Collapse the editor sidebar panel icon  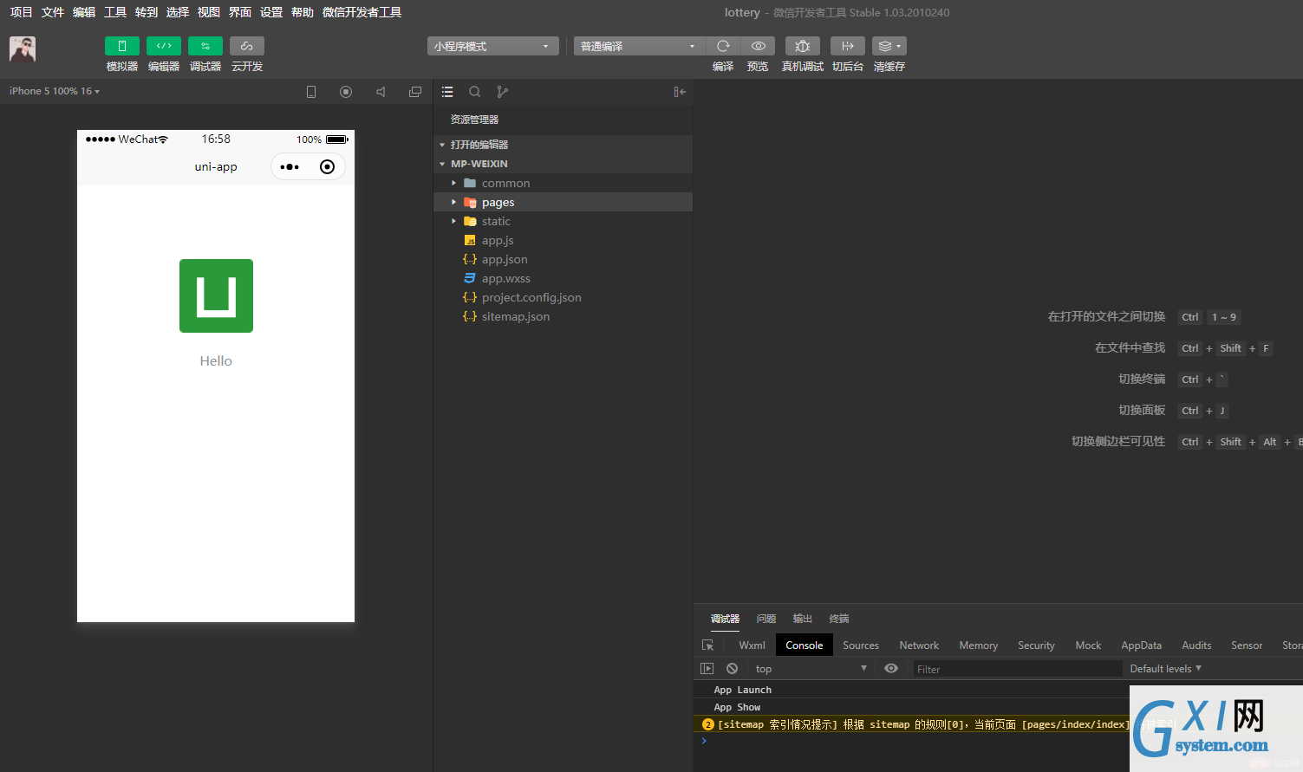[x=680, y=92]
